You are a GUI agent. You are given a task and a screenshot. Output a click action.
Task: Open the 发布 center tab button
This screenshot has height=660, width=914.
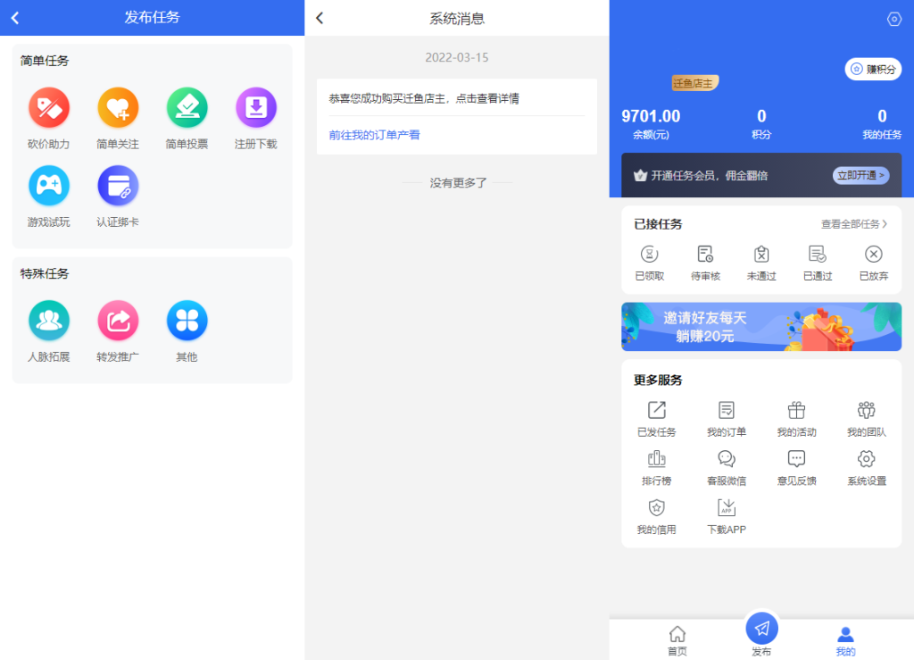tap(760, 630)
